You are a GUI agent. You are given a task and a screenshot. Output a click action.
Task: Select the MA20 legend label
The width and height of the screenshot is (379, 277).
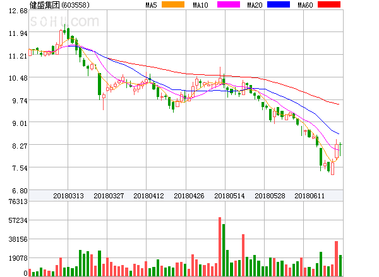(255, 5)
